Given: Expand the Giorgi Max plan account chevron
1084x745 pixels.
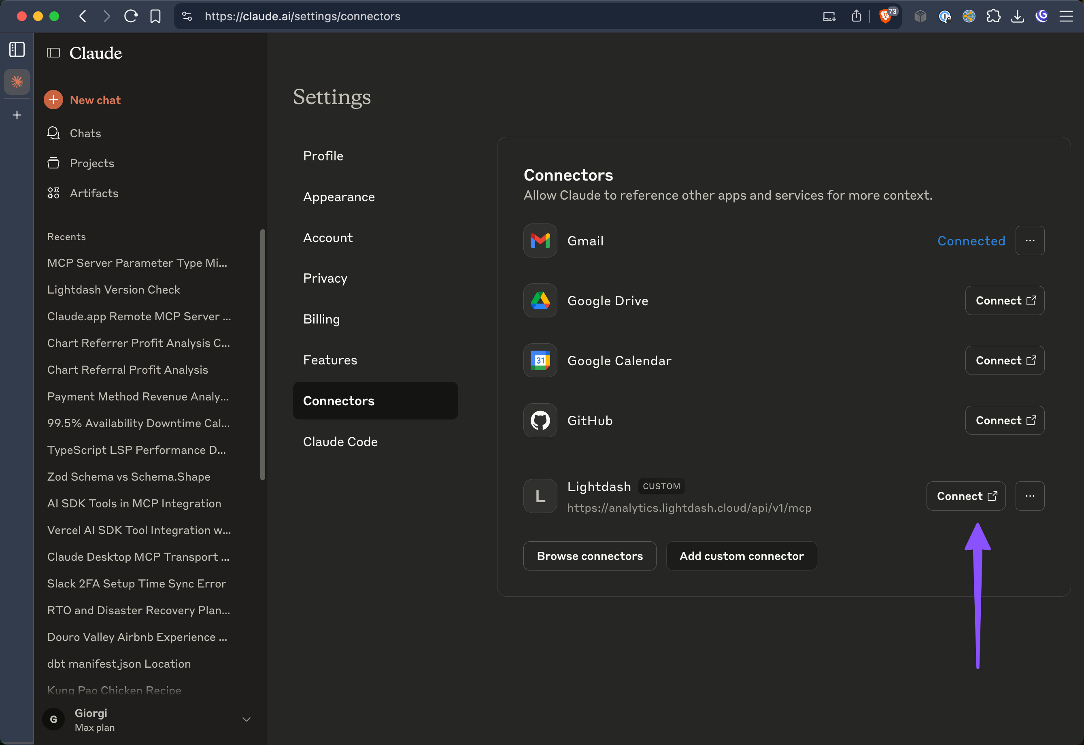Looking at the screenshot, I should tap(246, 719).
